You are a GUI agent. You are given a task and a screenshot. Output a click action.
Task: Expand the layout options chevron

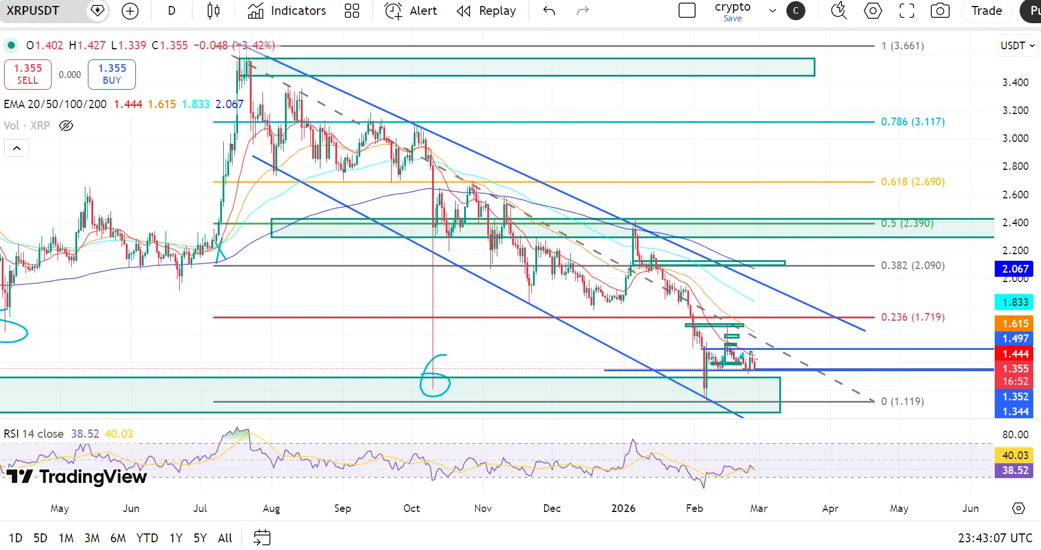click(773, 11)
